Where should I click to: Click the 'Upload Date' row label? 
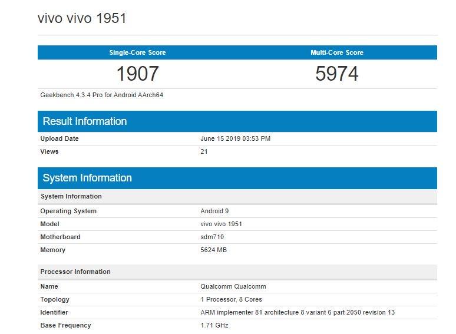point(60,138)
